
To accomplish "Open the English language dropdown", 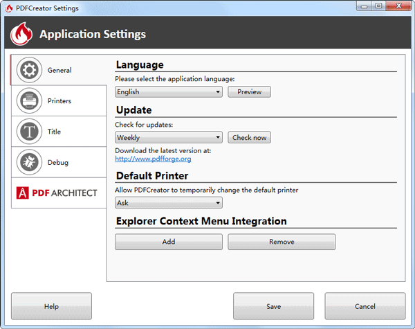I will click(169, 91).
